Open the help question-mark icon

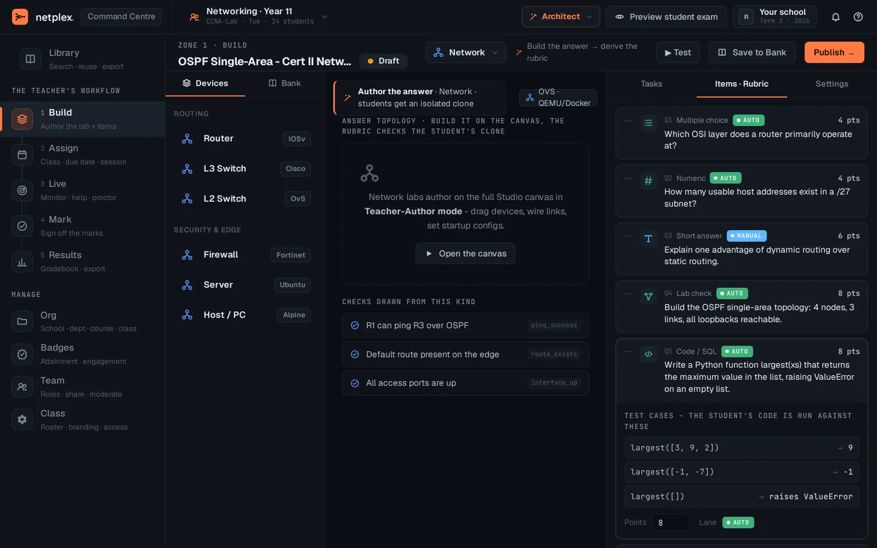[x=858, y=17]
